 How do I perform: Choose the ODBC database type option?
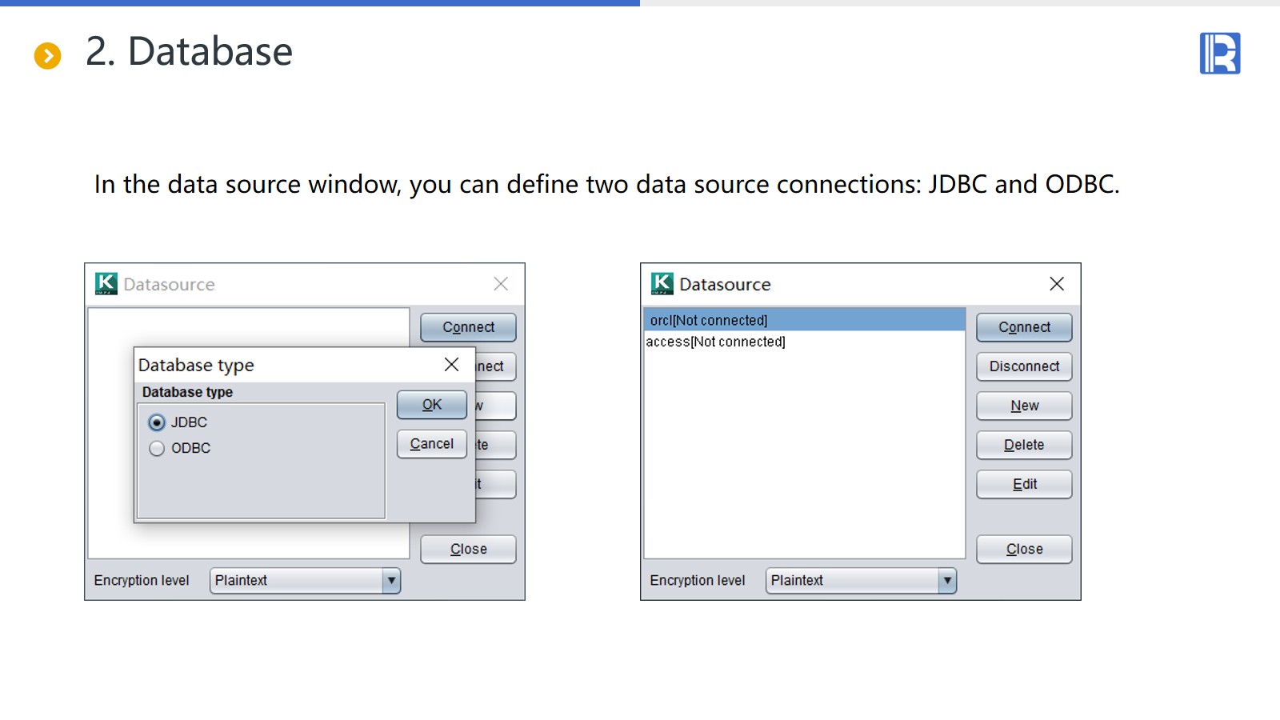click(x=158, y=449)
